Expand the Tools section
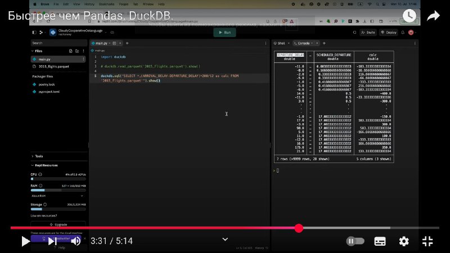450x253 pixels. pyautogui.click(x=33, y=156)
